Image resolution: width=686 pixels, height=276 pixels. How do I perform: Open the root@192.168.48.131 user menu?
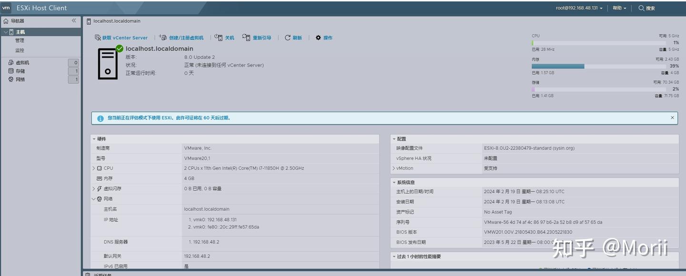coord(575,8)
